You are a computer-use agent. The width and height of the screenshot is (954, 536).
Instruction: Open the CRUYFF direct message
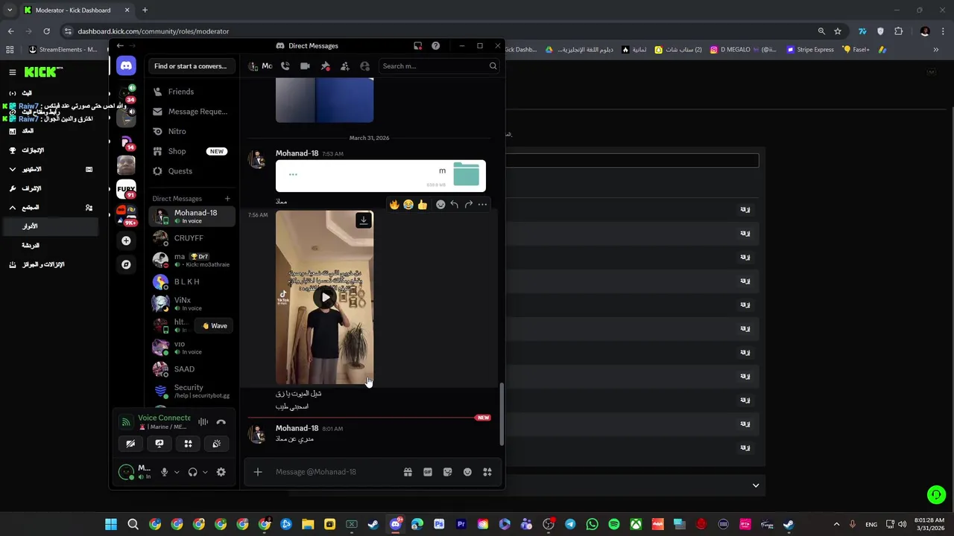coord(192,238)
